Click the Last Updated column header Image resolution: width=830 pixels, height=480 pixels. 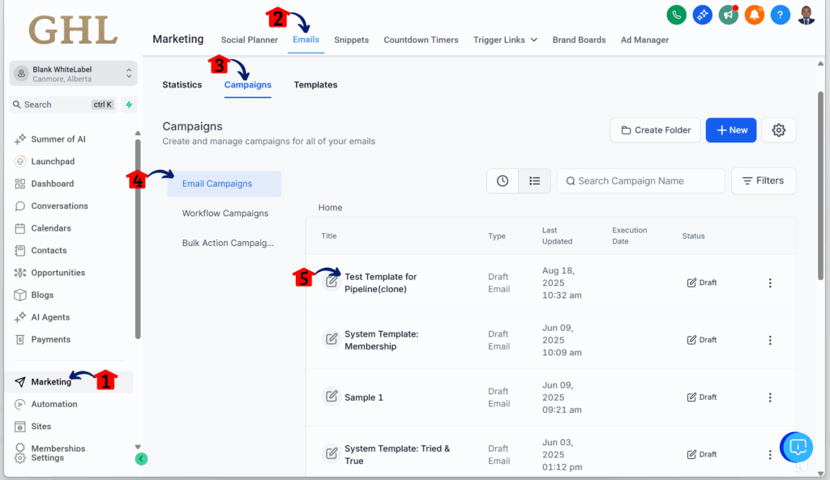coord(557,236)
